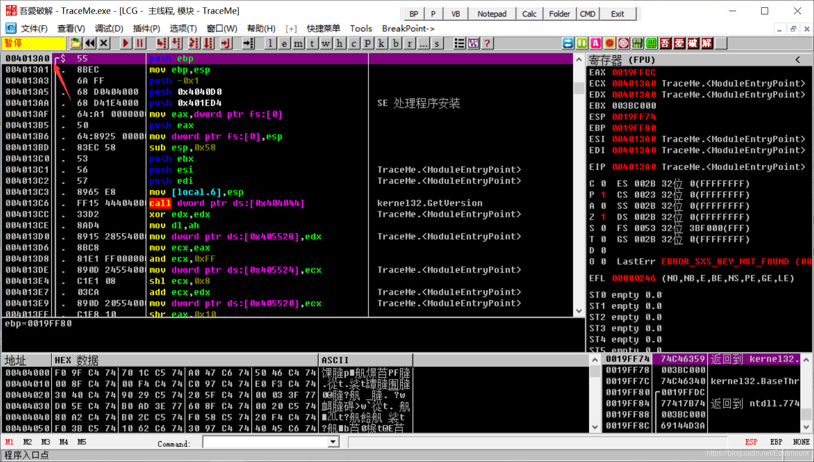The height and width of the screenshot is (462, 814).
Task: Click the Trace over toolbar icon
Action: click(x=208, y=43)
